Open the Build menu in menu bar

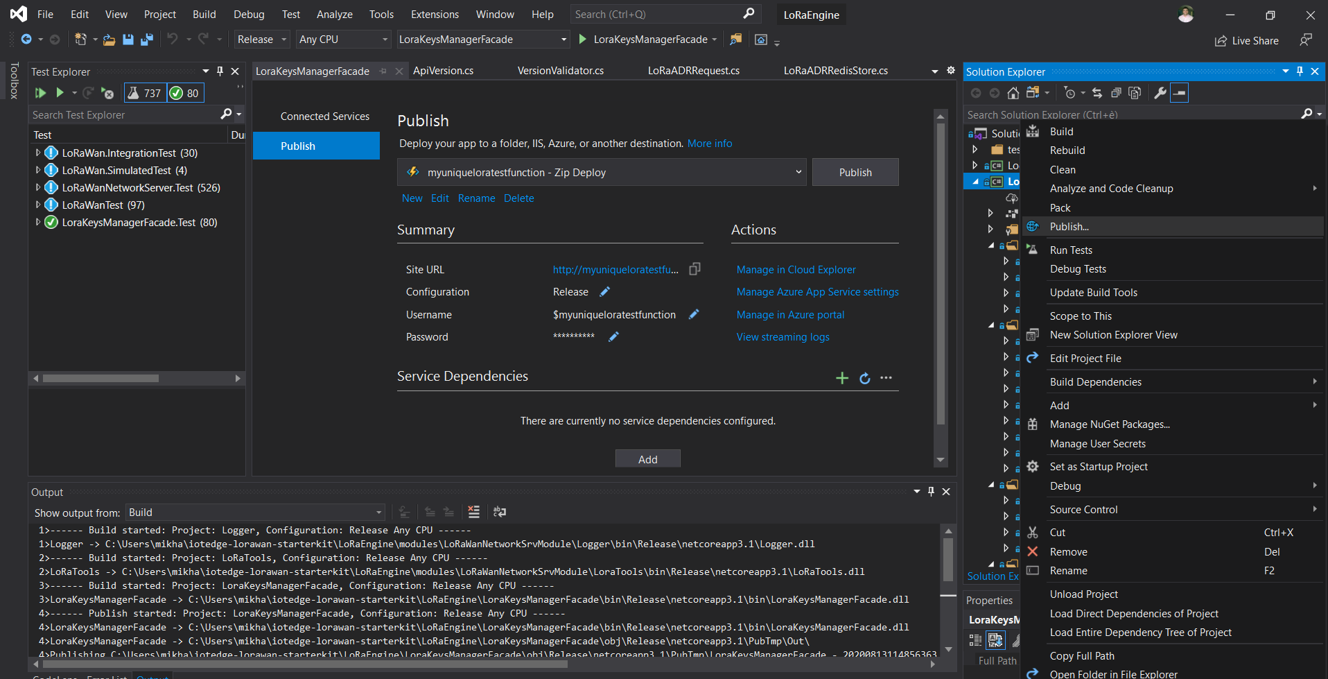point(204,14)
